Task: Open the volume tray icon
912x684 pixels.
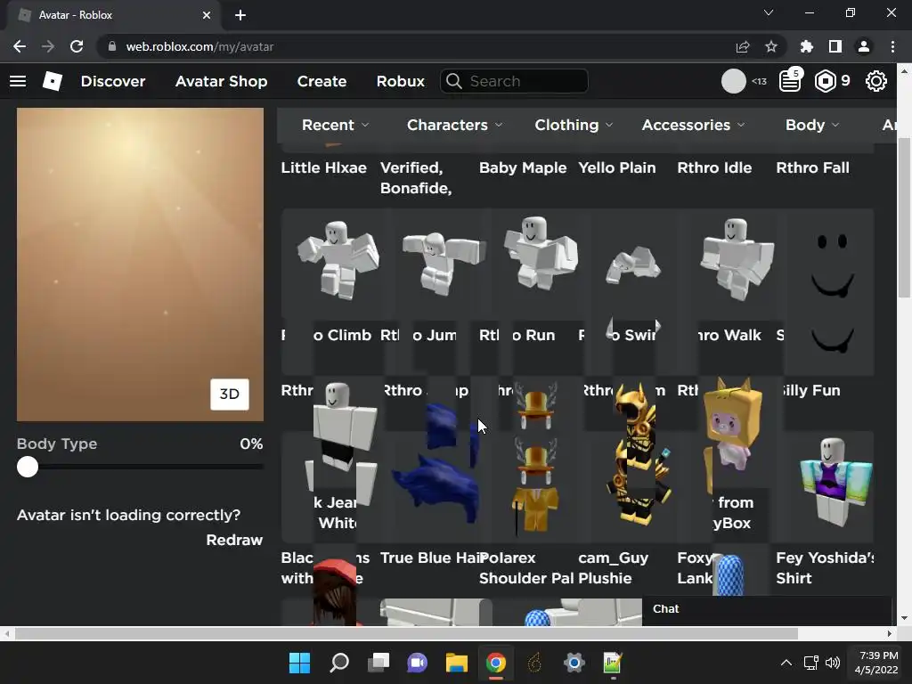Action: 833,663
